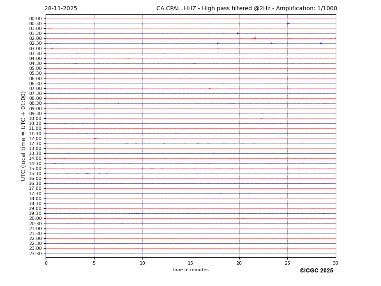Screen dimensions: 381x286
Task: Click the x-axis tick labeled 5
Action: click(94, 263)
